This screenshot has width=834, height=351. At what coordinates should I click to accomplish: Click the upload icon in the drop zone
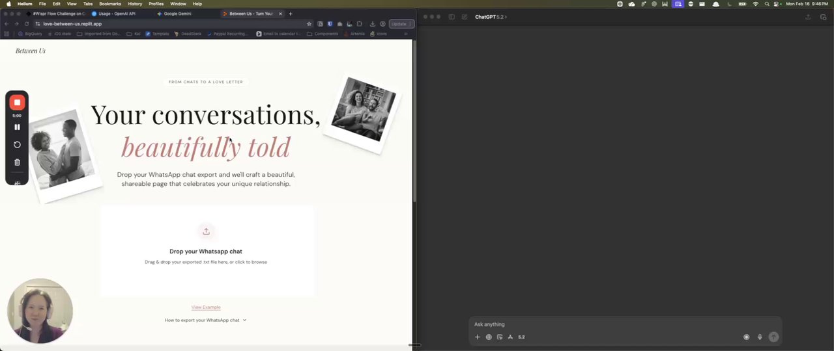point(206,231)
